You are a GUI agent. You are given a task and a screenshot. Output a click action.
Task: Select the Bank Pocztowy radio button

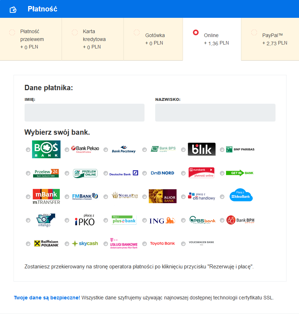(x=106, y=150)
